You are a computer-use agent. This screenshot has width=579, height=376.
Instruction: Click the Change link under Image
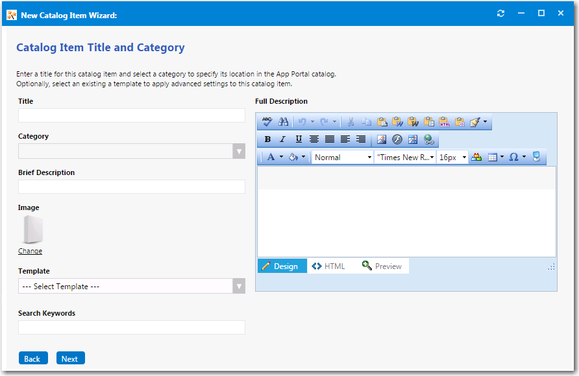tap(30, 251)
